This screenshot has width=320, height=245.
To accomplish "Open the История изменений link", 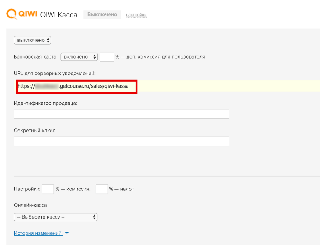I will pyautogui.click(x=38, y=233).
